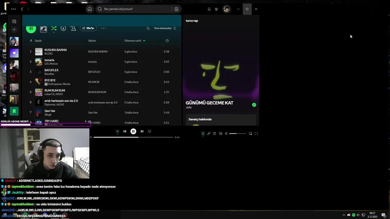The image size is (390, 219).
Task: Toggle green saved checkmark for current song
Action: tap(254, 105)
